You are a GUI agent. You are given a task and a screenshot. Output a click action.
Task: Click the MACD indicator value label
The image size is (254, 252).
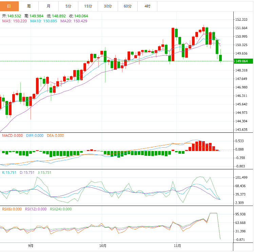13,135
